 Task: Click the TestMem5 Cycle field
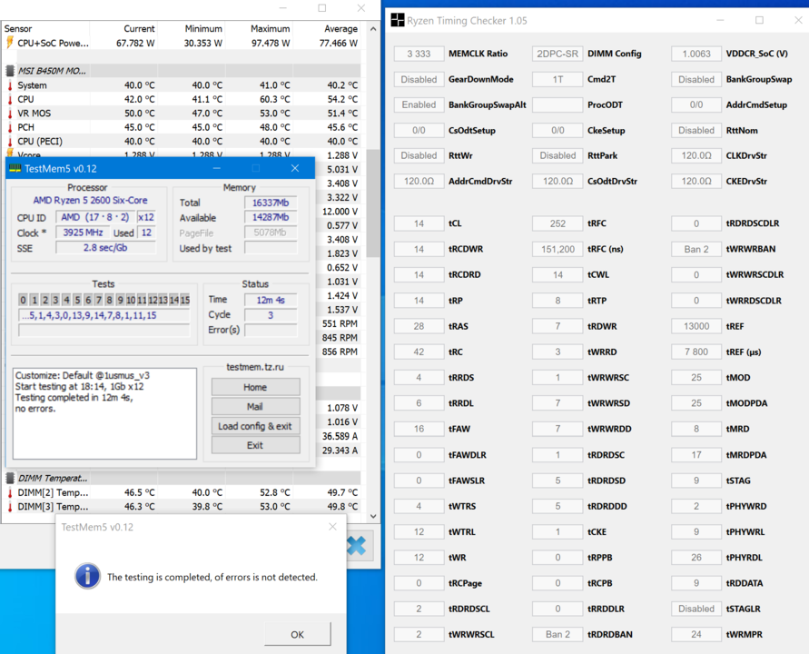click(271, 315)
